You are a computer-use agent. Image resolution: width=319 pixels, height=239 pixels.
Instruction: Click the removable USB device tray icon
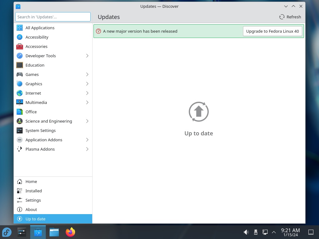[x=256, y=232]
